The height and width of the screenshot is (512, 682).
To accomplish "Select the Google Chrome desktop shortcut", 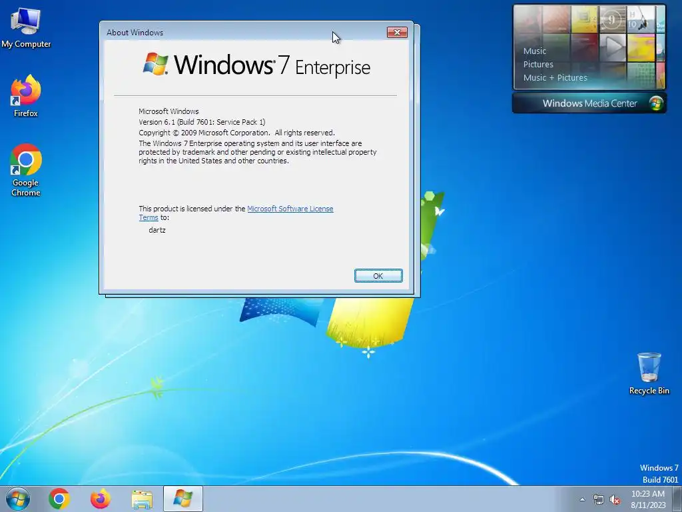I will tap(26, 170).
